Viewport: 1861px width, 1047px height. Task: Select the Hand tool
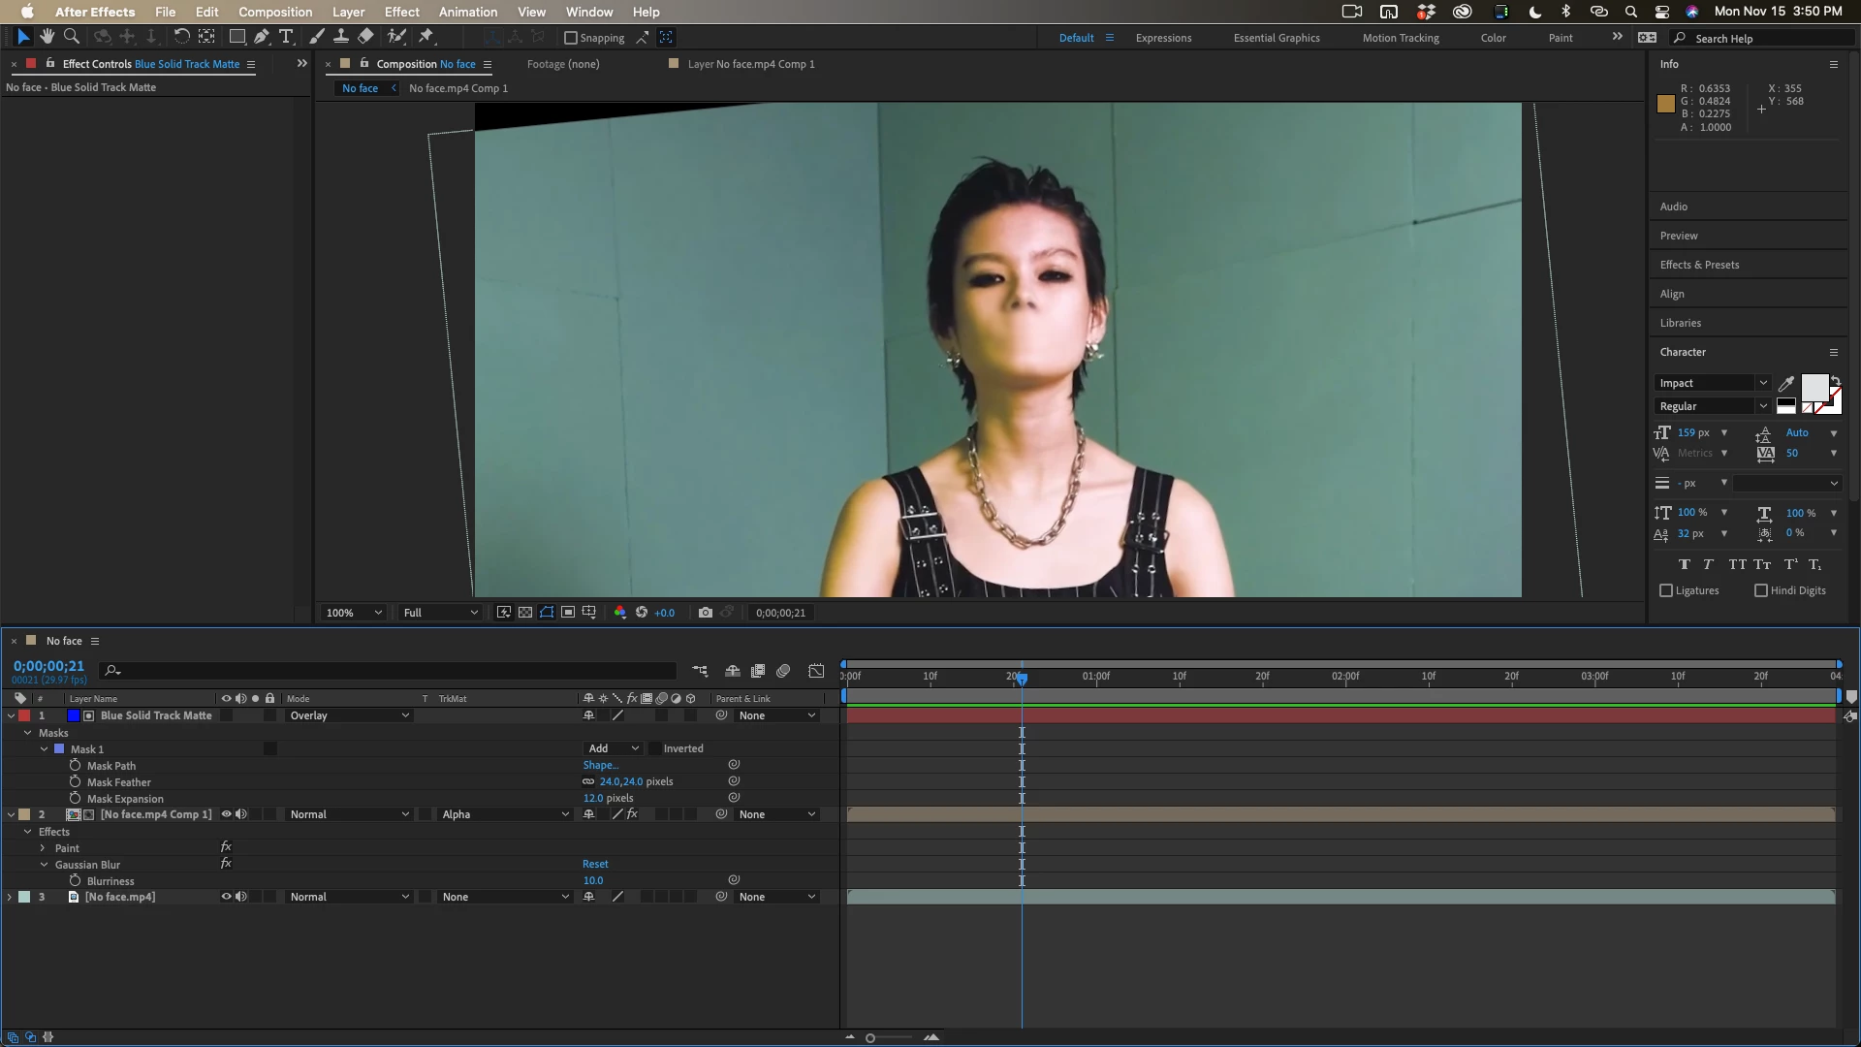pyautogui.click(x=47, y=37)
